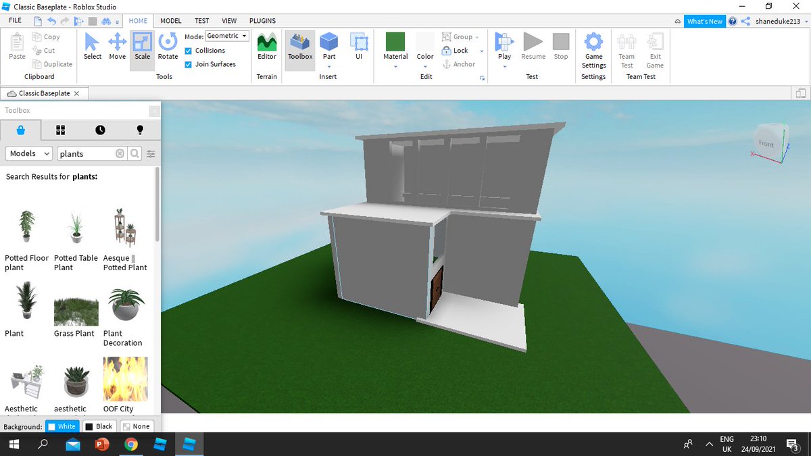Open PowerPoint from the taskbar
811x456 pixels.
coord(102,445)
